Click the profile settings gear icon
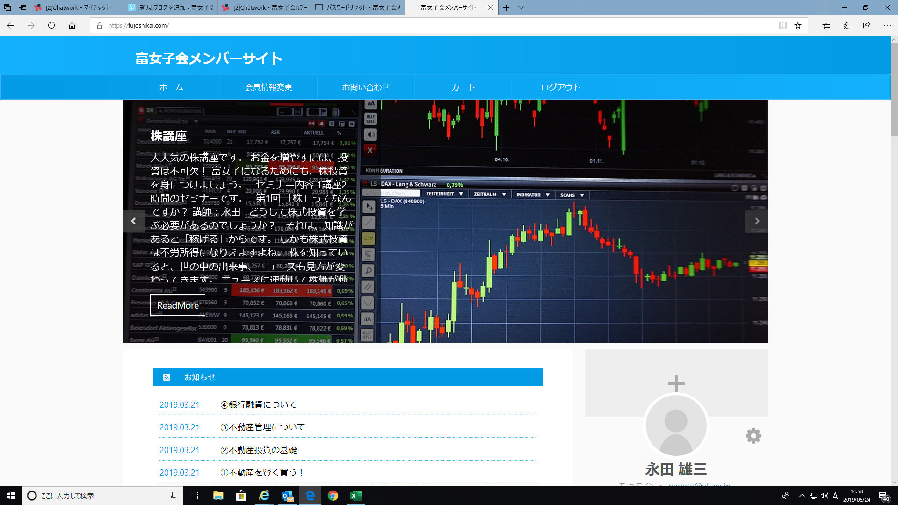 (753, 436)
